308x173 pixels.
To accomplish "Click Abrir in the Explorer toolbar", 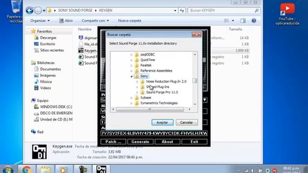I will click(x=66, y=21).
